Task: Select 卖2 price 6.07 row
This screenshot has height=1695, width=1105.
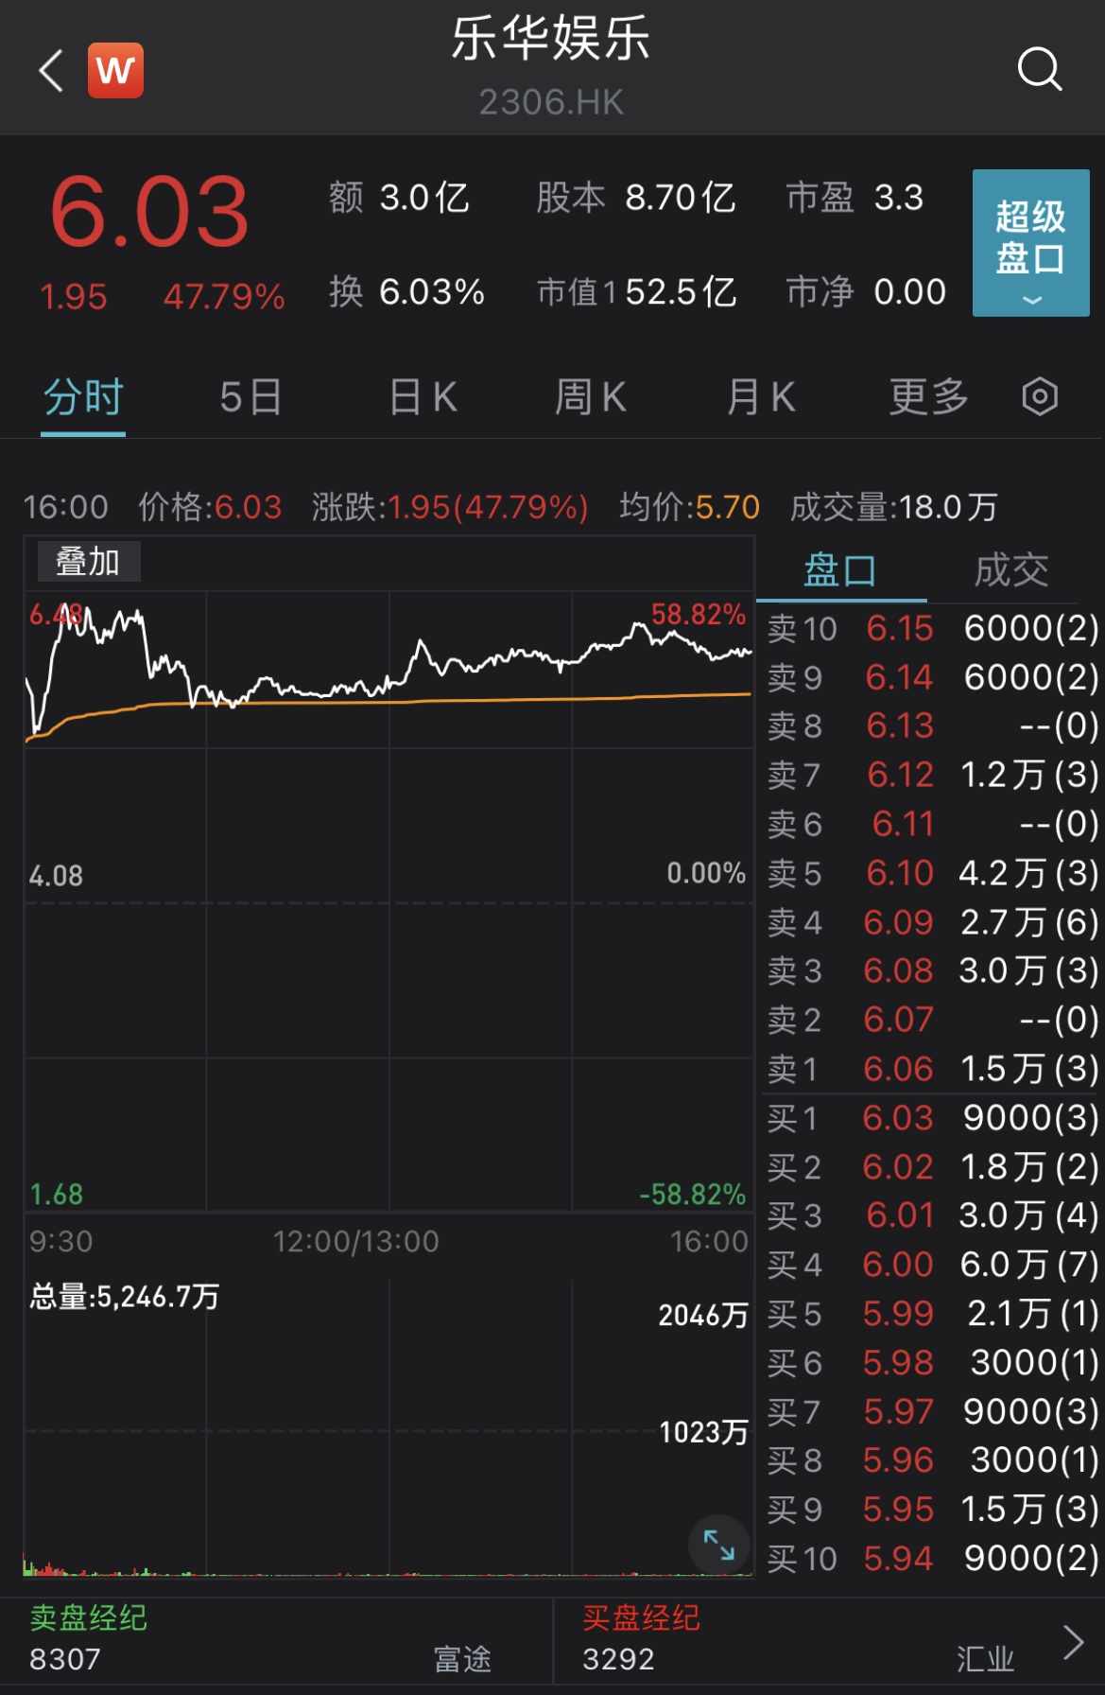Action: (x=932, y=1020)
